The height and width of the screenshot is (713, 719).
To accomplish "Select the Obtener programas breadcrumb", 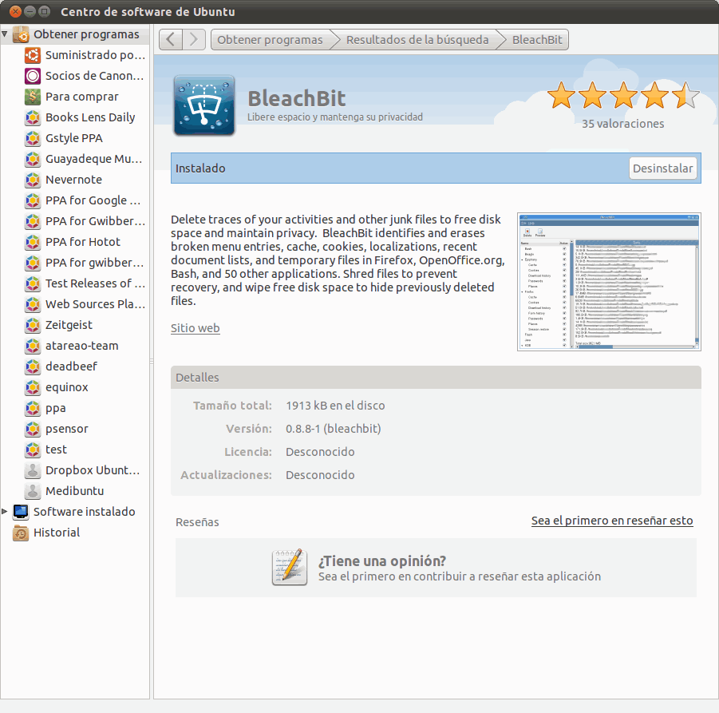I will [270, 40].
